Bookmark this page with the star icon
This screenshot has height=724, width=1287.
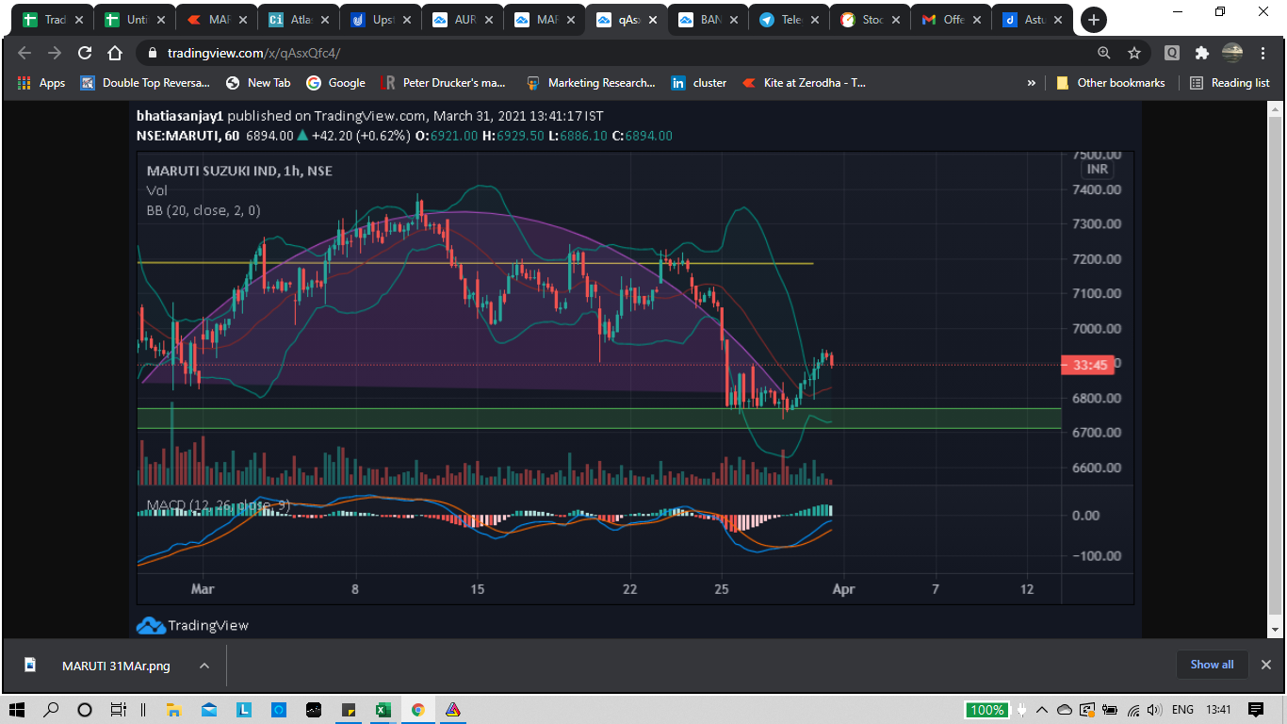point(1134,54)
